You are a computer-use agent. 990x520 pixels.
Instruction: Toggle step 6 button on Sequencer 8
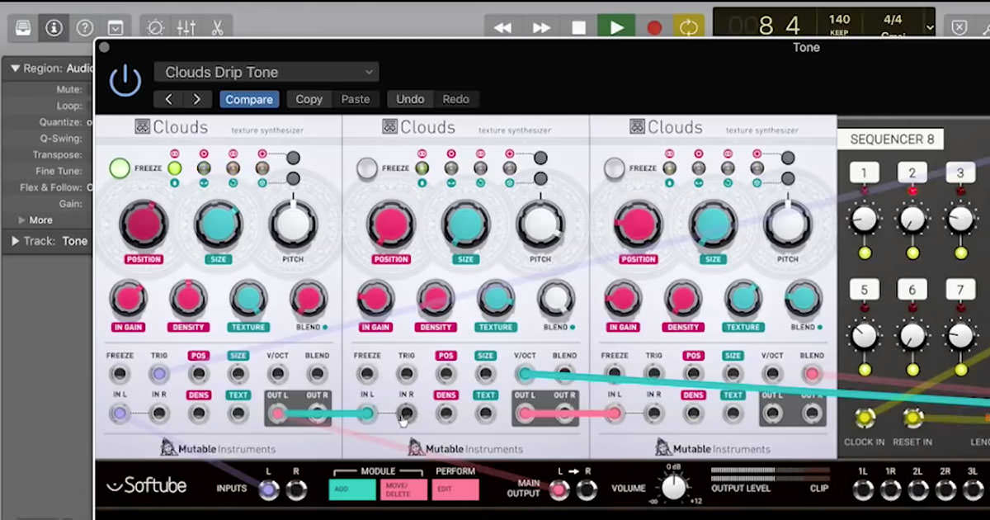coord(912,290)
